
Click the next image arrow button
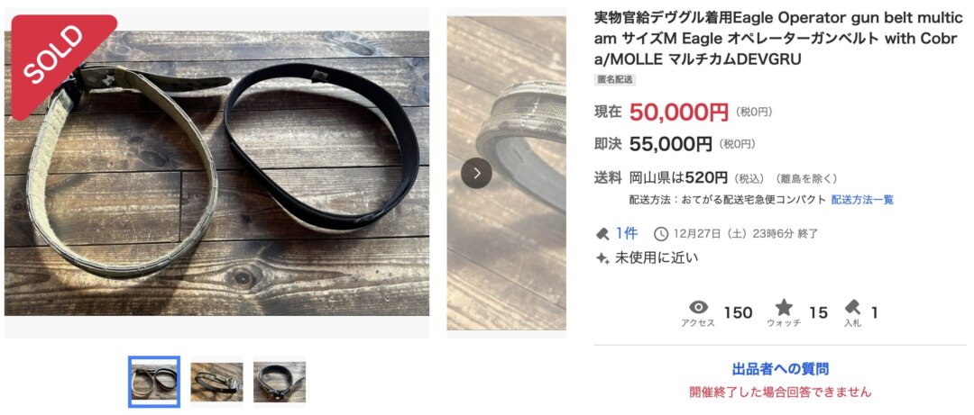pyautogui.click(x=476, y=173)
